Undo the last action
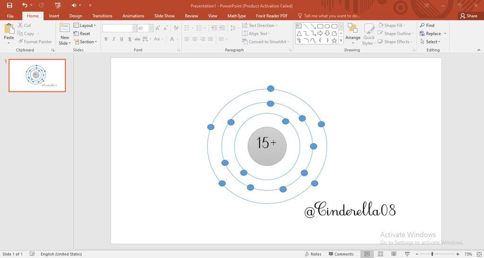This screenshot has height=258, width=484. (25, 5)
